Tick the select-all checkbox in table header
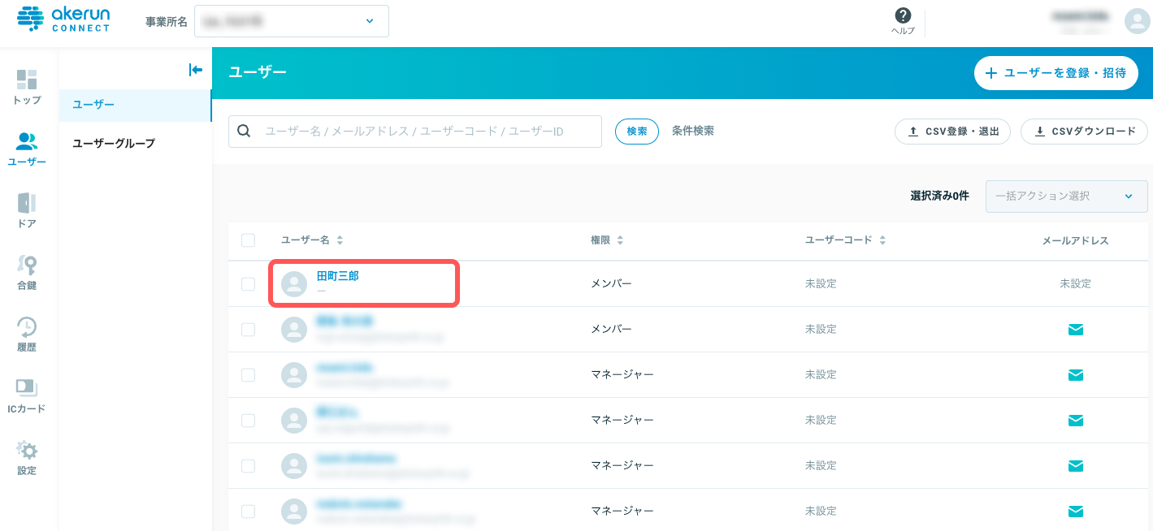Viewport: 1153px width, 531px height. pyautogui.click(x=249, y=240)
